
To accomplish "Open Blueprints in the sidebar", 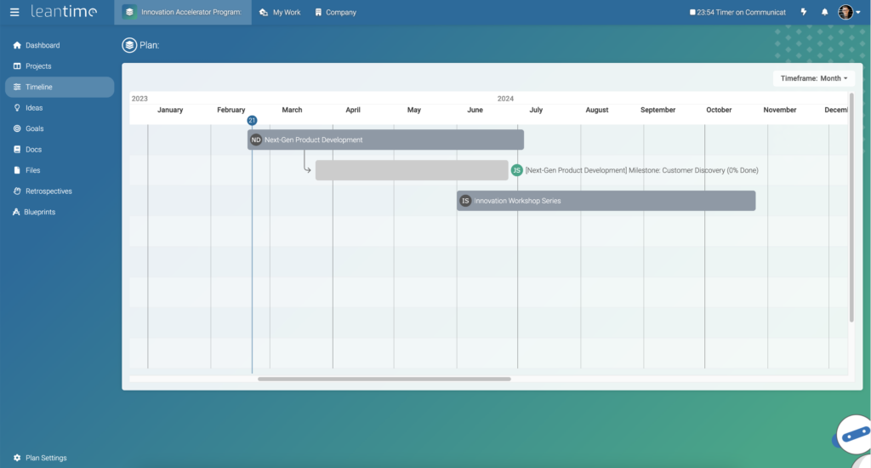I will point(60,212).
